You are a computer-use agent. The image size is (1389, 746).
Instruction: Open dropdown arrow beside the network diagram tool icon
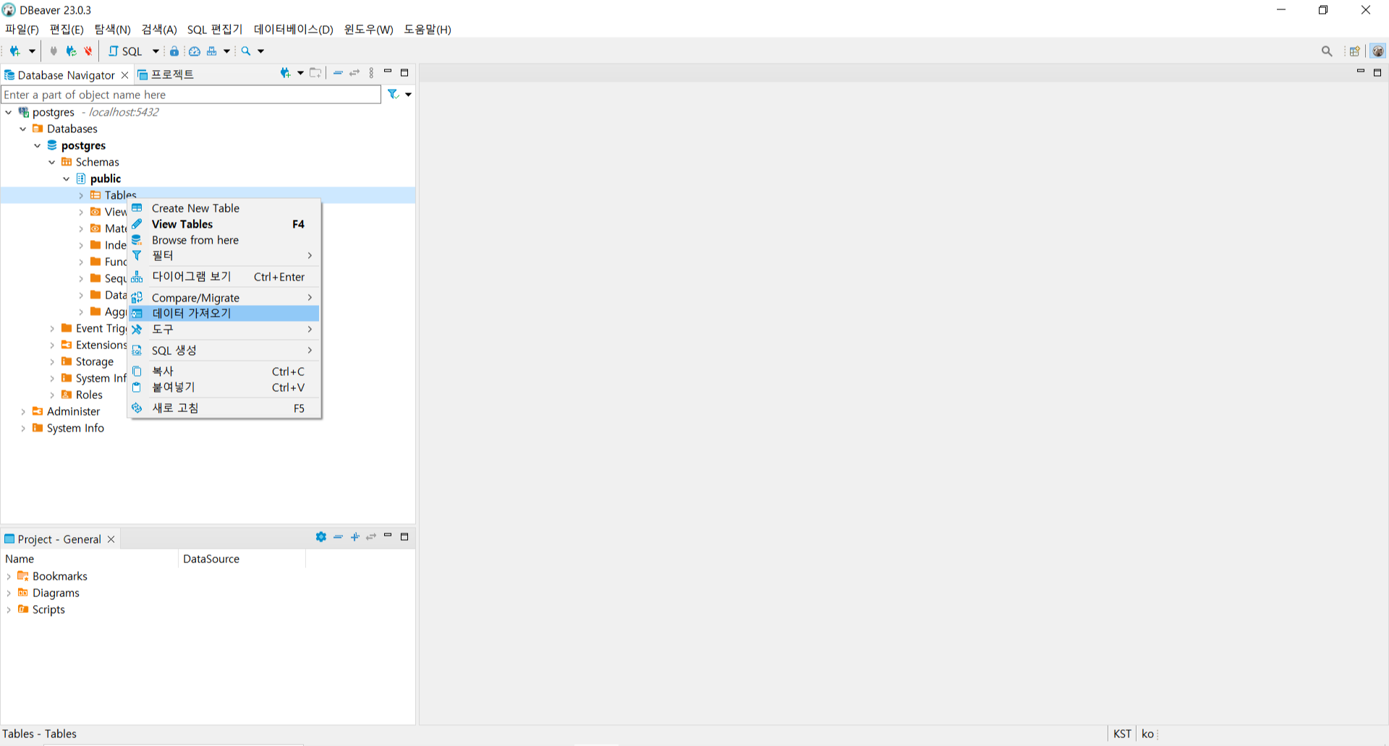click(226, 51)
